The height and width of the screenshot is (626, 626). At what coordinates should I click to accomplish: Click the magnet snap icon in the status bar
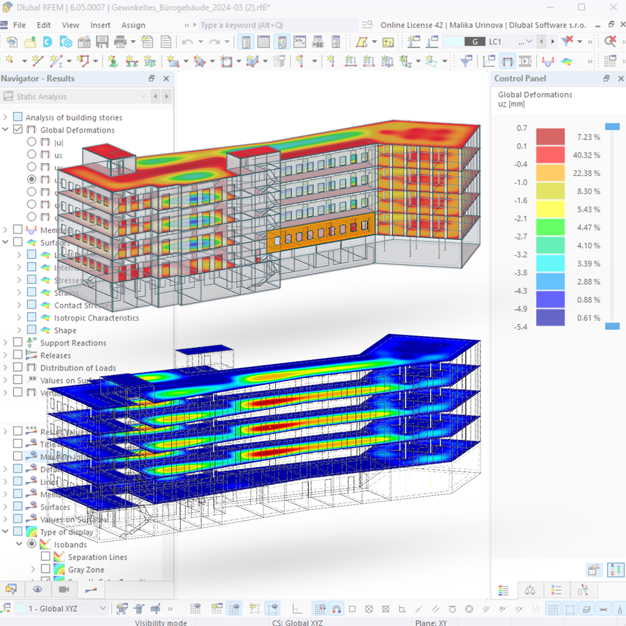336,609
